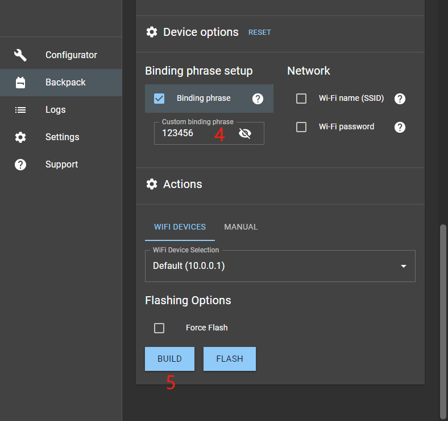This screenshot has height=421, width=448.
Task: Switch to the WIFI DEVICES tab
Action: pyautogui.click(x=180, y=227)
